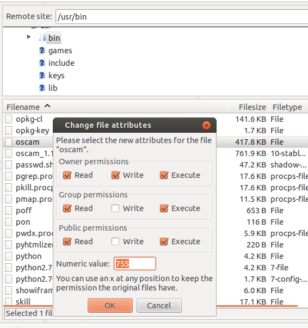Confirm attributes with OK button

110,306
